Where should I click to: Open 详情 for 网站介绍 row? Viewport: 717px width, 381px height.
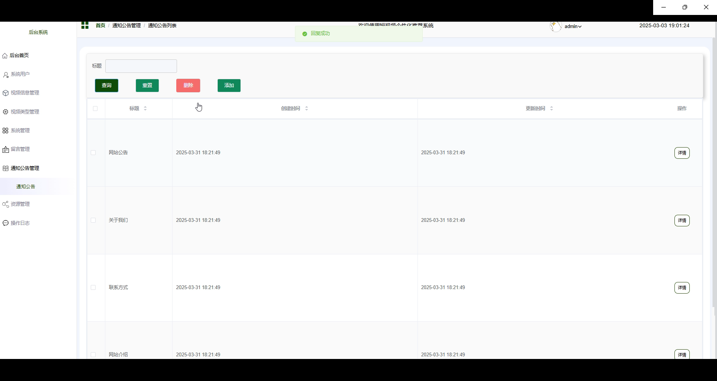682,354
